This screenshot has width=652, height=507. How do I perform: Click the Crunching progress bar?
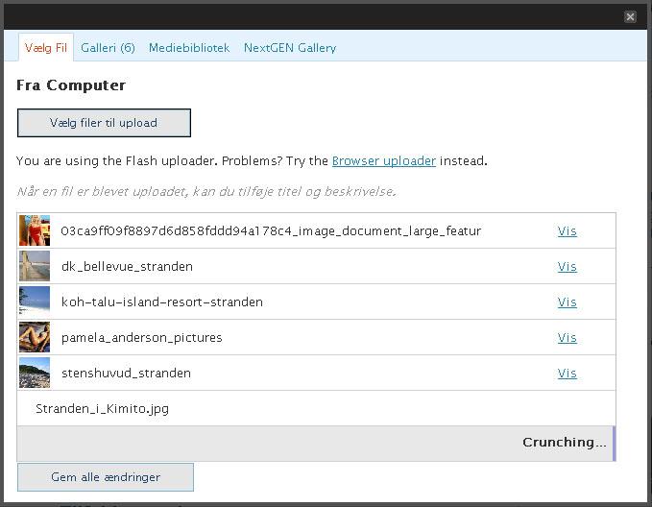tap(316, 444)
